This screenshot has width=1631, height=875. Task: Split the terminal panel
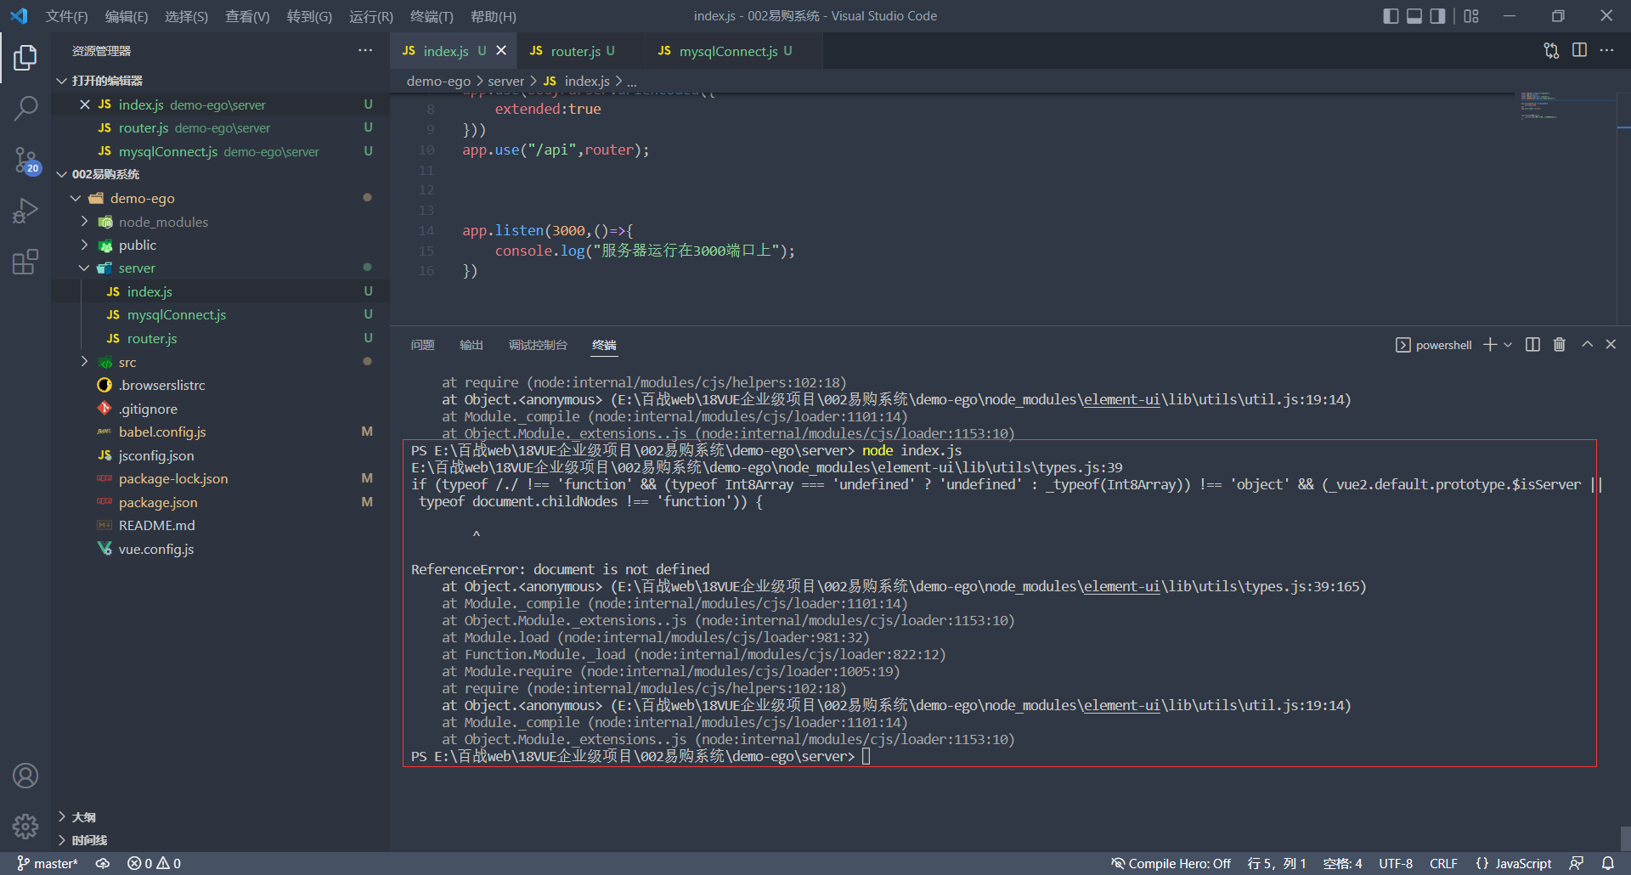pyautogui.click(x=1532, y=345)
